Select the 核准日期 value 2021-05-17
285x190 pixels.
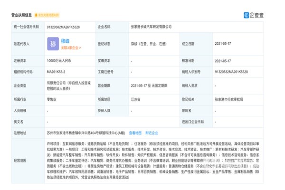223,61
